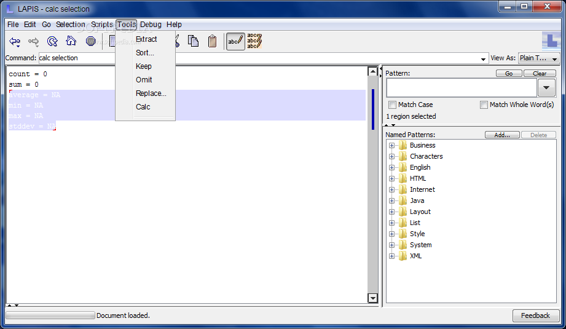566x329 pixels.
Task: Choose Replace... from the Tools menu
Action: pos(151,93)
